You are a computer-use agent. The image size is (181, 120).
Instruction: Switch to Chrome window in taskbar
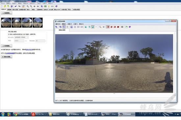(x=22, y=114)
